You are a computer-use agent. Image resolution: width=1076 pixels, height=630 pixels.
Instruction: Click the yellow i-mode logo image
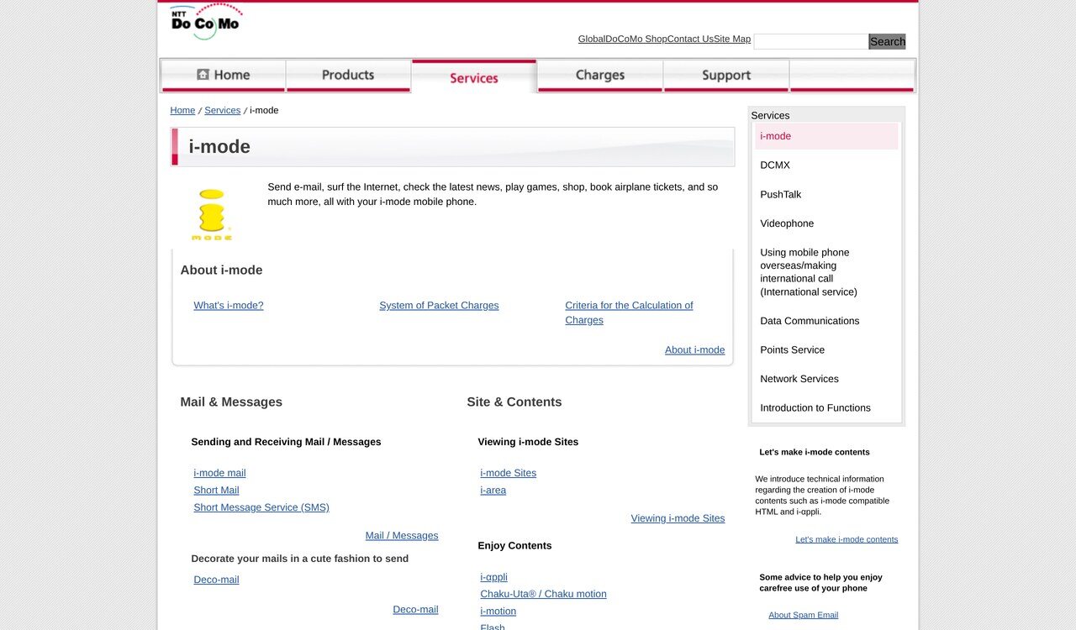click(212, 215)
